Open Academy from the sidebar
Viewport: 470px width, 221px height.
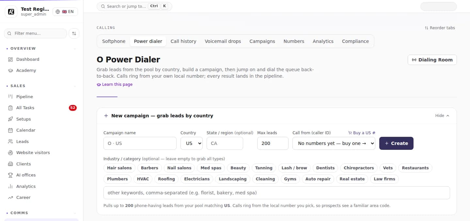pyautogui.click(x=41, y=71)
